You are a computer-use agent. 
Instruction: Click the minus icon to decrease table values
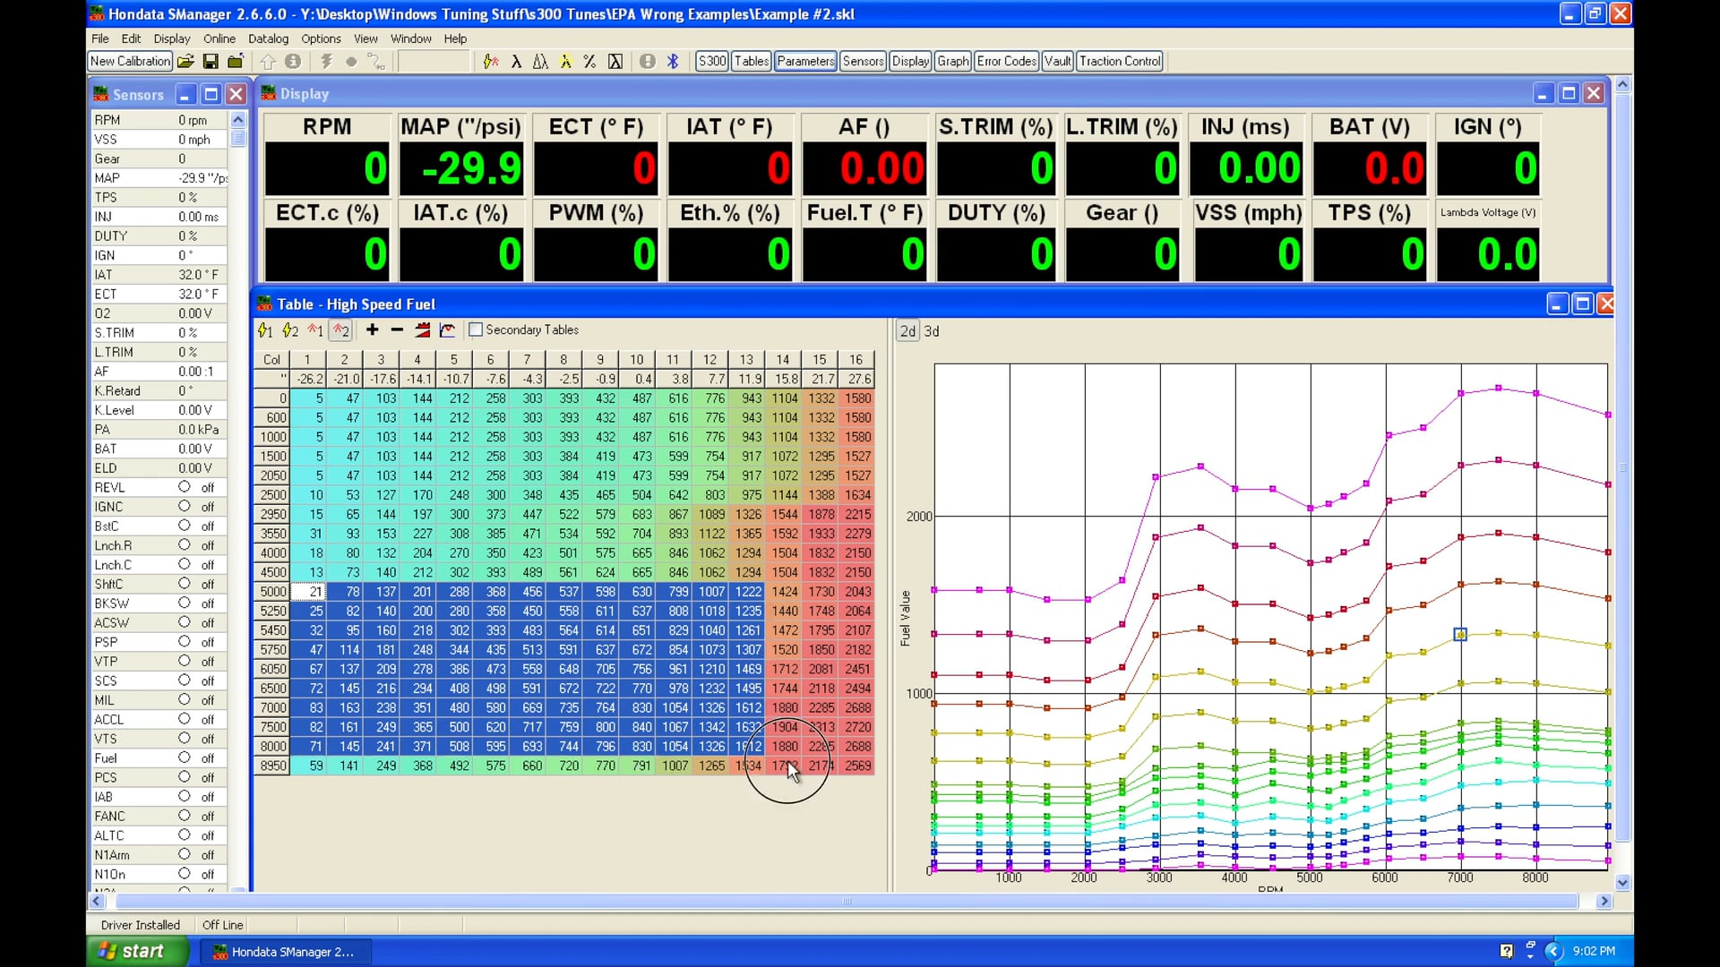[397, 329]
